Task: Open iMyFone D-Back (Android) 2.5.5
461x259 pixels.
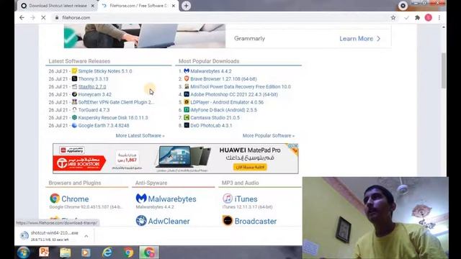Action: click(x=223, y=110)
